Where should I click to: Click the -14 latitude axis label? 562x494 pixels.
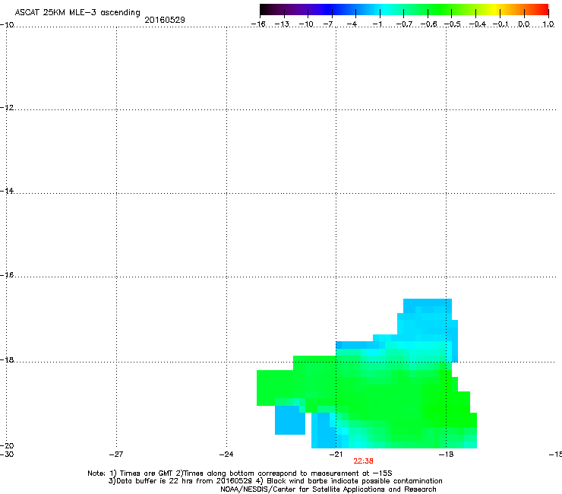(7, 192)
